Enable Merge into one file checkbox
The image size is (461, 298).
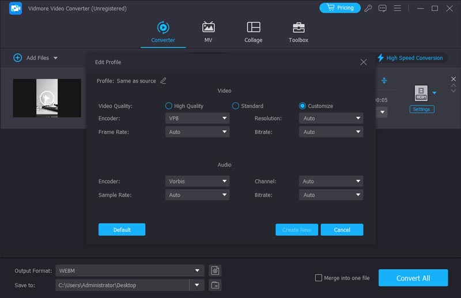tap(319, 278)
